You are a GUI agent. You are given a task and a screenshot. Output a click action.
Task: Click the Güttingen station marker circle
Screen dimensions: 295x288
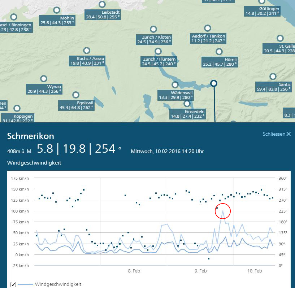(262, 2)
